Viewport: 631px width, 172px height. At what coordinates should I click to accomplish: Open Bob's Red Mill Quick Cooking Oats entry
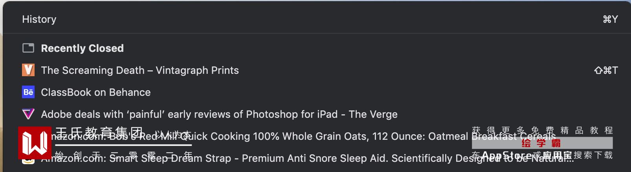314,136
